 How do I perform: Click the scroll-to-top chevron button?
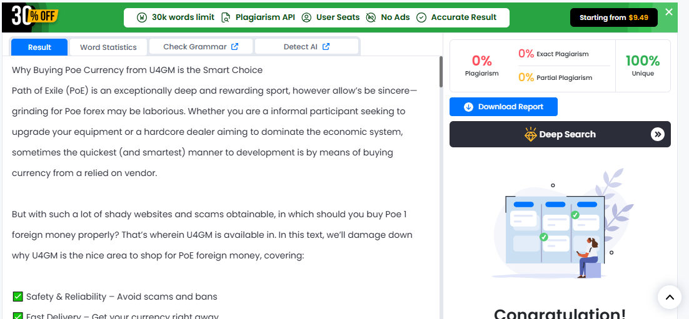point(669,297)
